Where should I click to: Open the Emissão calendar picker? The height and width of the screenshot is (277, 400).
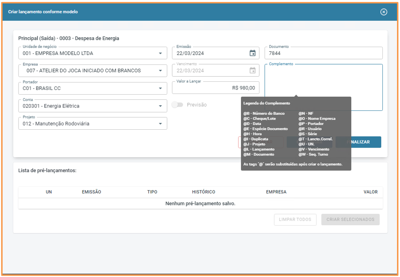(x=252, y=53)
